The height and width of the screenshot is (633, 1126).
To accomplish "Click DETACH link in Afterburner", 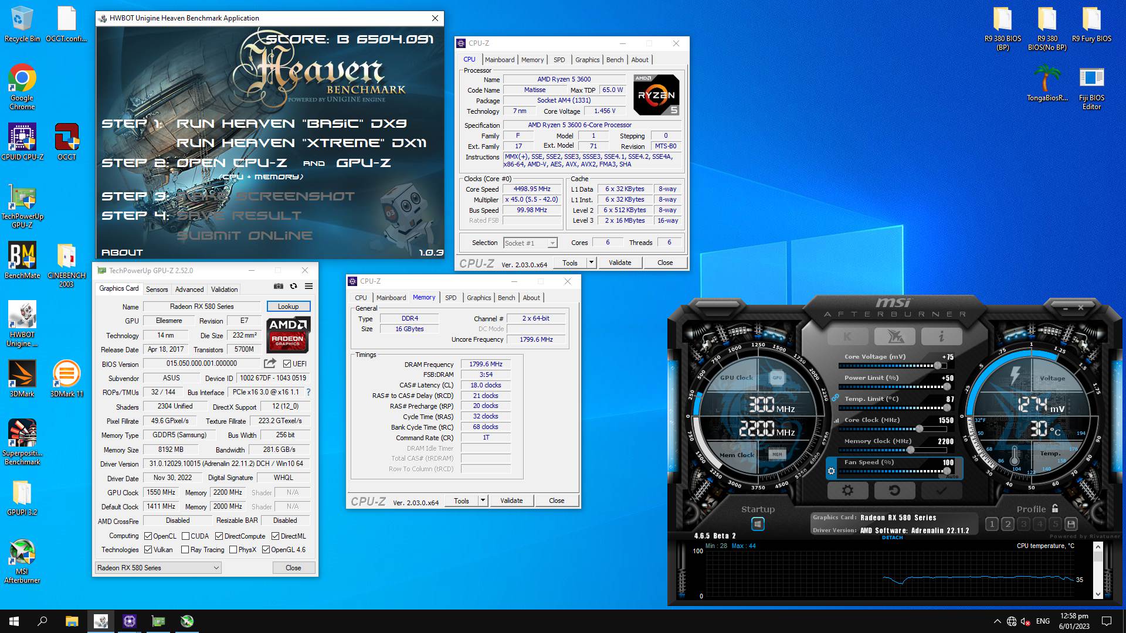I will [x=892, y=537].
